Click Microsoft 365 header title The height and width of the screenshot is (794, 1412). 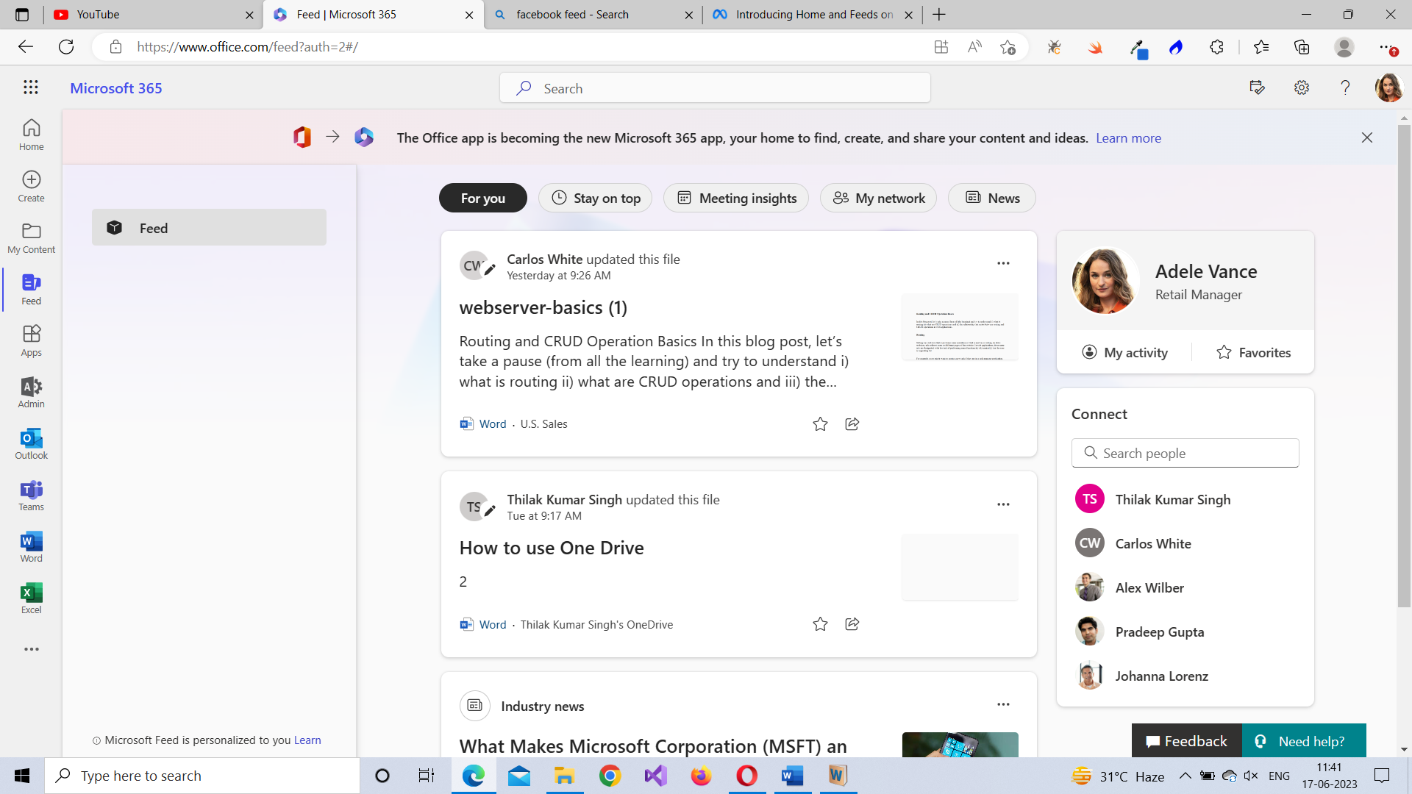116,88
